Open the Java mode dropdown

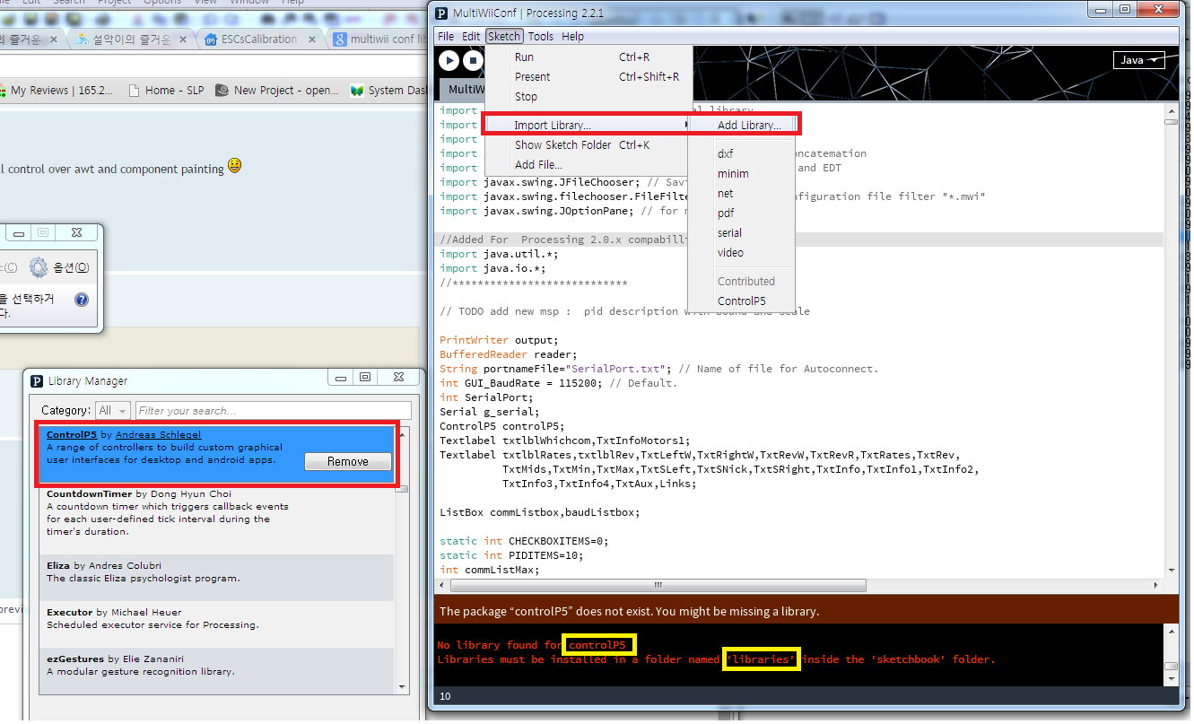pyautogui.click(x=1139, y=60)
